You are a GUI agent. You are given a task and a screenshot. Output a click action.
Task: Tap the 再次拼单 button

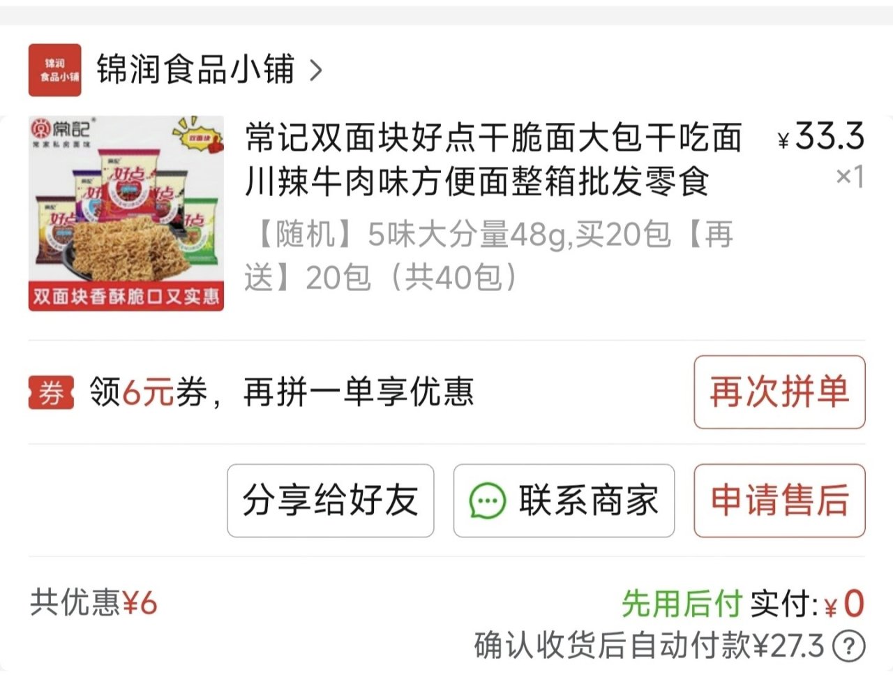click(x=779, y=392)
